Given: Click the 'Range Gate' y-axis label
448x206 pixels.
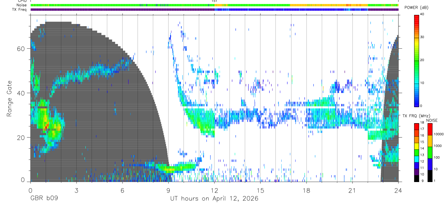Looking at the screenshot, I should coord(9,98).
